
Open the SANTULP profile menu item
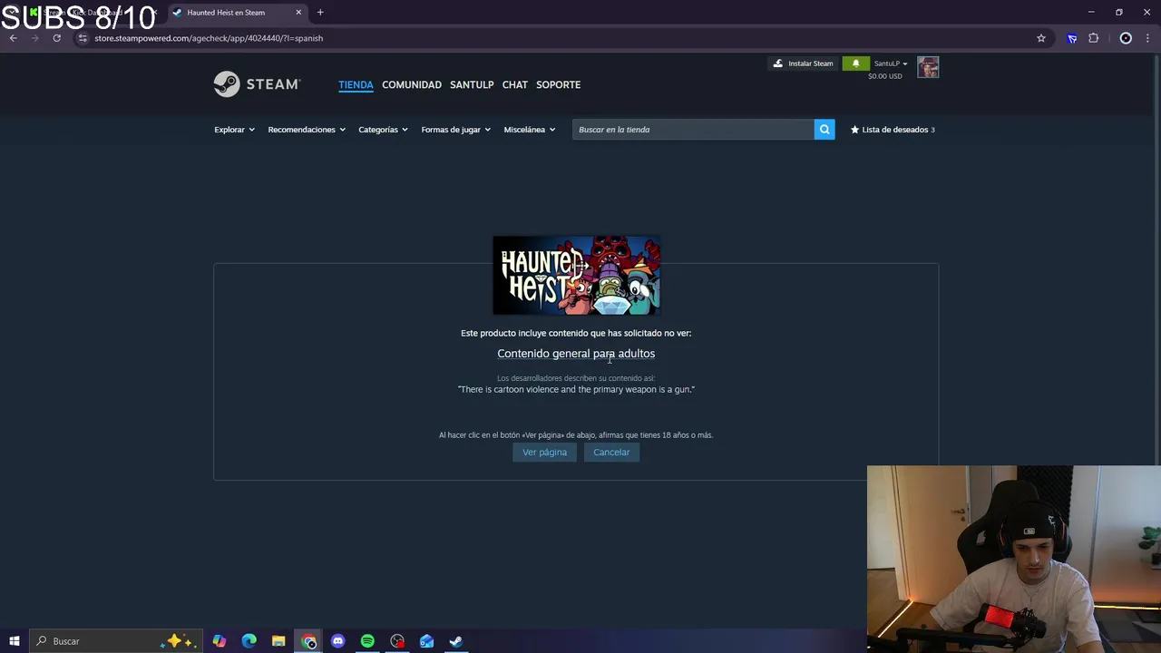472,84
